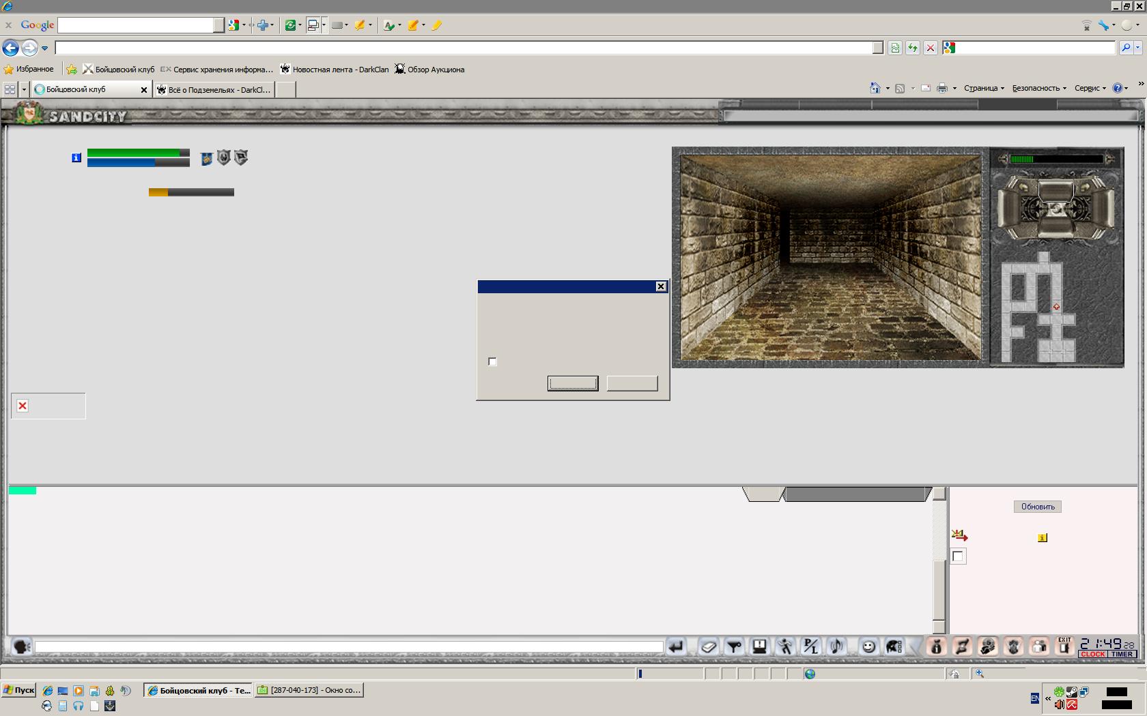Click the running man icon
The image size is (1147, 716).
click(x=785, y=646)
